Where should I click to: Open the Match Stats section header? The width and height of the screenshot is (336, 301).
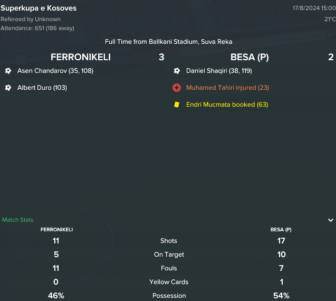click(x=18, y=220)
